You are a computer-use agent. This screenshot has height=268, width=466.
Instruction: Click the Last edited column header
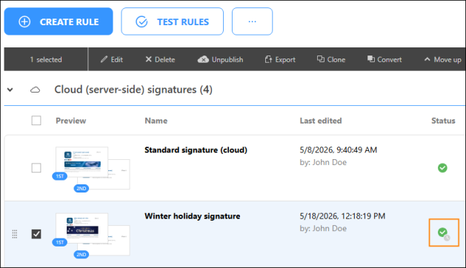(321, 121)
